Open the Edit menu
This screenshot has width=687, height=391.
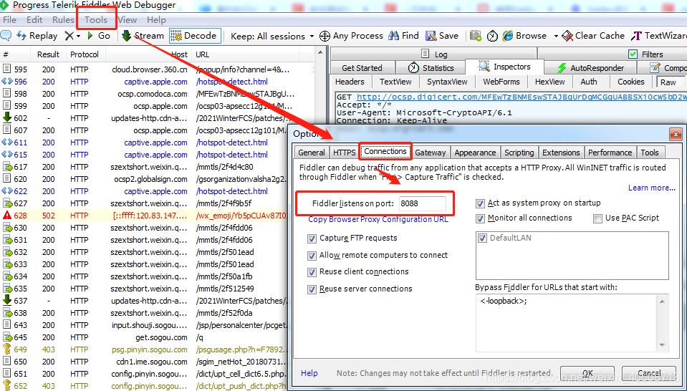tap(34, 20)
